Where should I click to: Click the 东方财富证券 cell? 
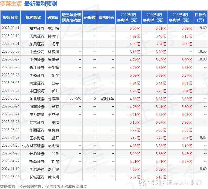coord(33,146)
